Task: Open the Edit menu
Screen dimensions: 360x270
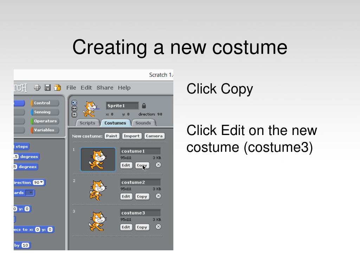Action: click(x=86, y=88)
